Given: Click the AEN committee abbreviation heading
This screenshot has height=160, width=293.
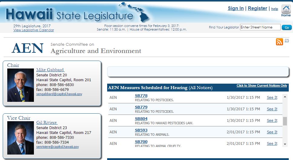Looking at the screenshot, I should click(x=28, y=48).
